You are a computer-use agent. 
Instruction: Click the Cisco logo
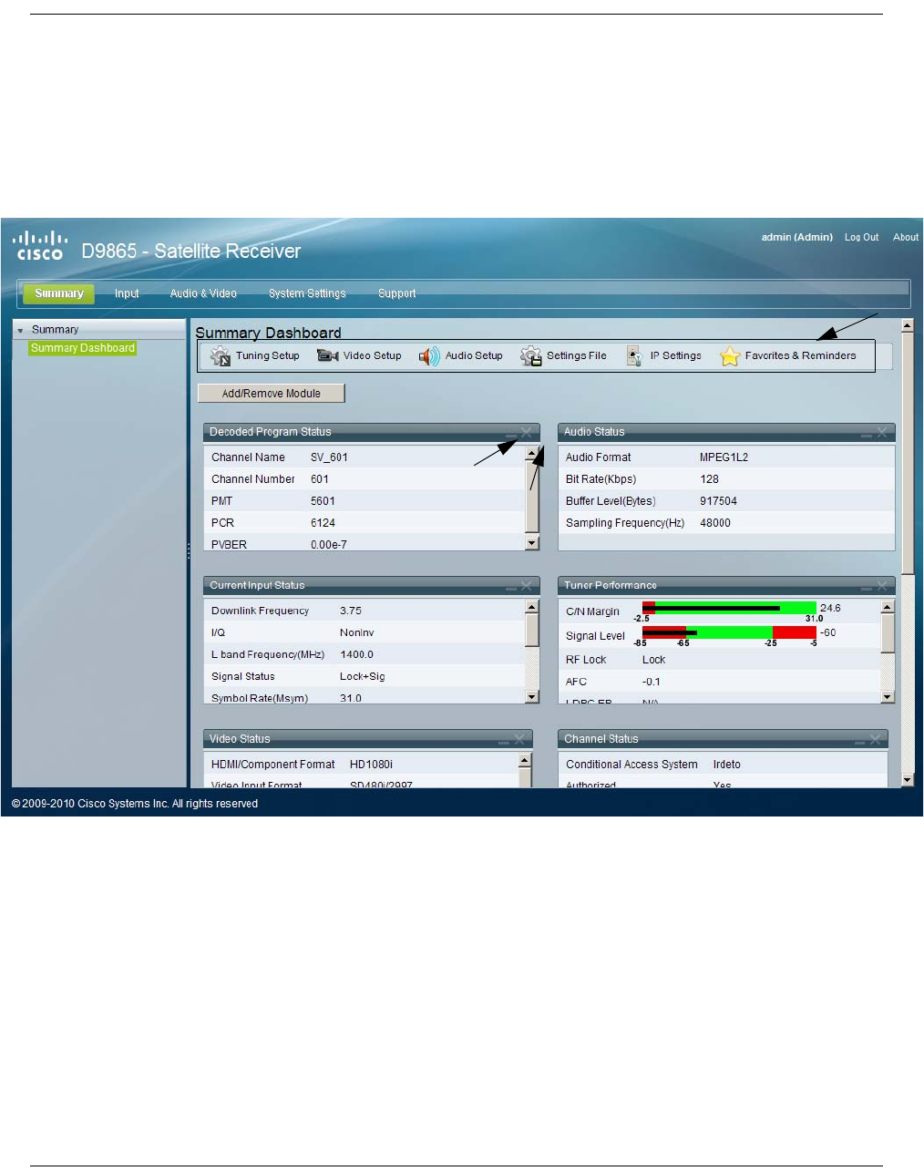40,246
